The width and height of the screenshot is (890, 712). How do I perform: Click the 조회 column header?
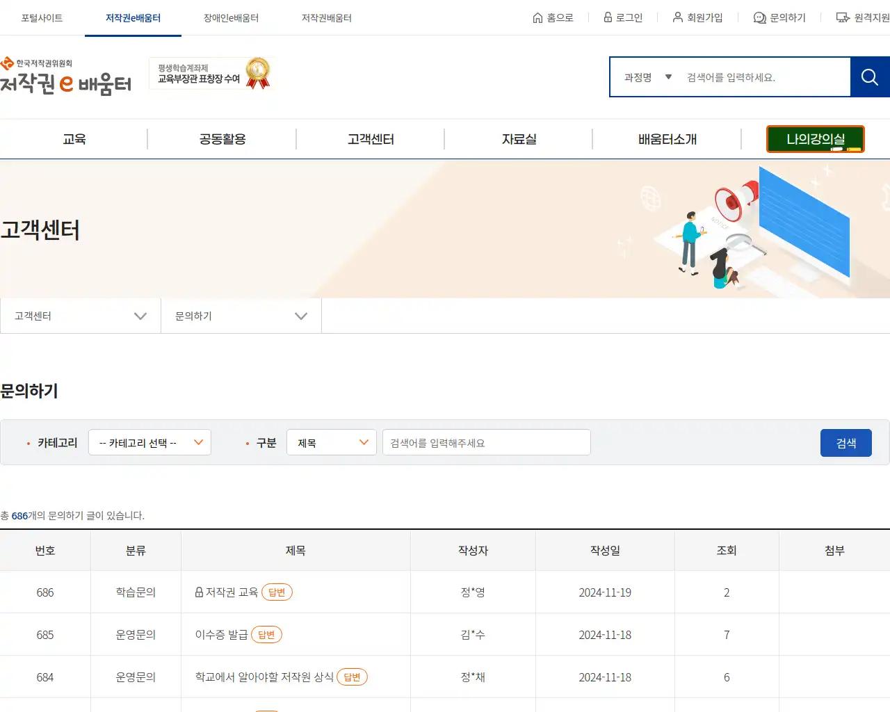tap(727, 551)
